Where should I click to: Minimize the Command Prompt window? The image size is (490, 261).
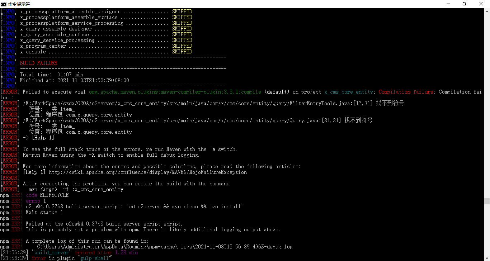click(448, 4)
